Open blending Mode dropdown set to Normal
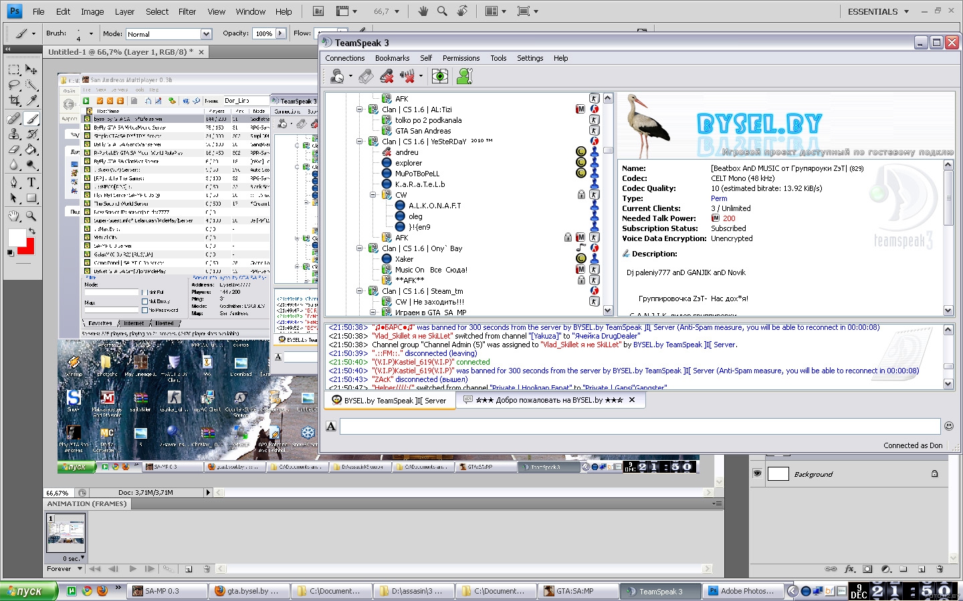Viewport: 963px width, 601px height. [x=207, y=34]
